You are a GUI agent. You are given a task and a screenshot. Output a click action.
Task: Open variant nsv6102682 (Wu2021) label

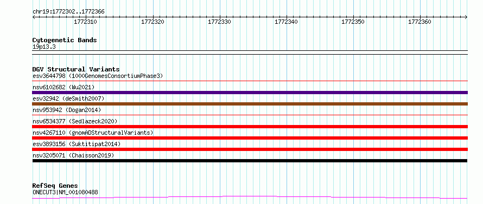pyautogui.click(x=63, y=87)
